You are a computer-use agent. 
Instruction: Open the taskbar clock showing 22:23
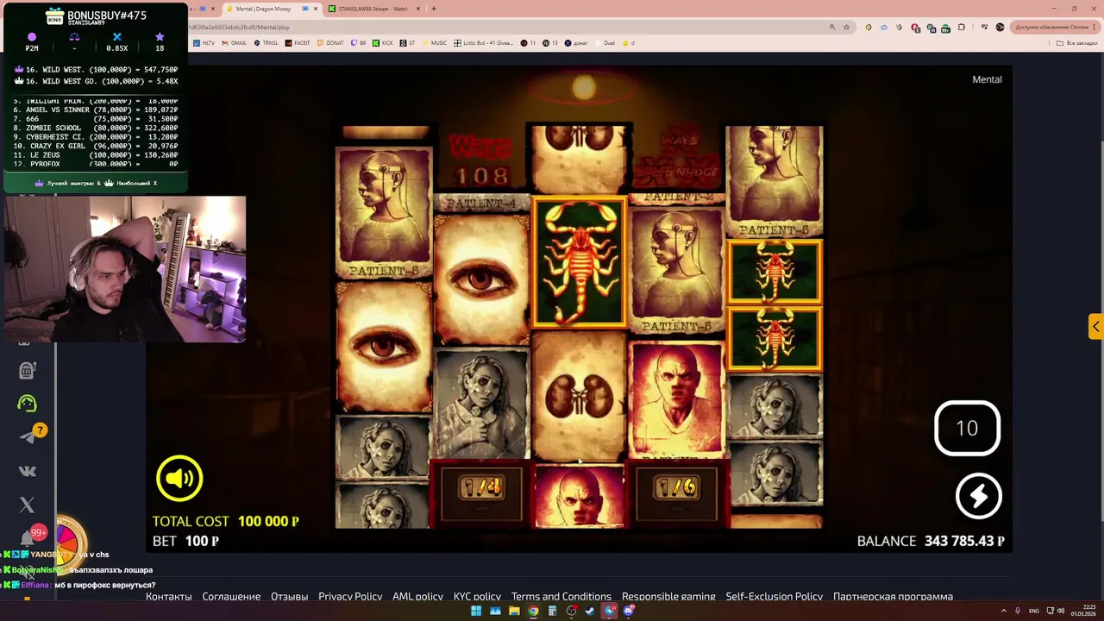[1082, 611]
